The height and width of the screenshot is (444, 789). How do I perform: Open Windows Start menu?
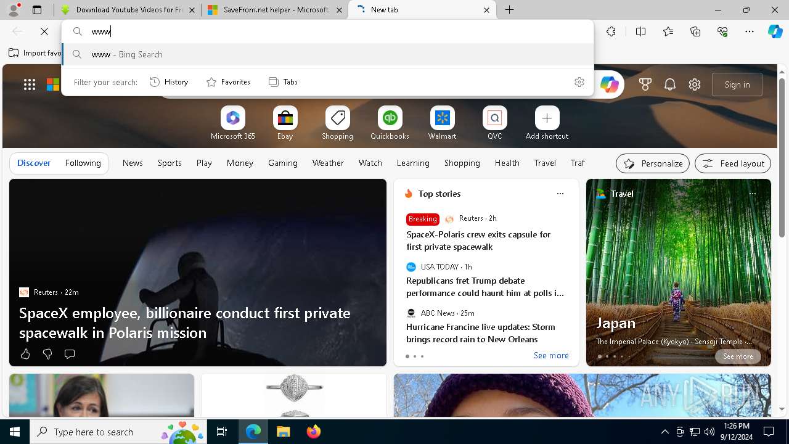[x=15, y=432]
